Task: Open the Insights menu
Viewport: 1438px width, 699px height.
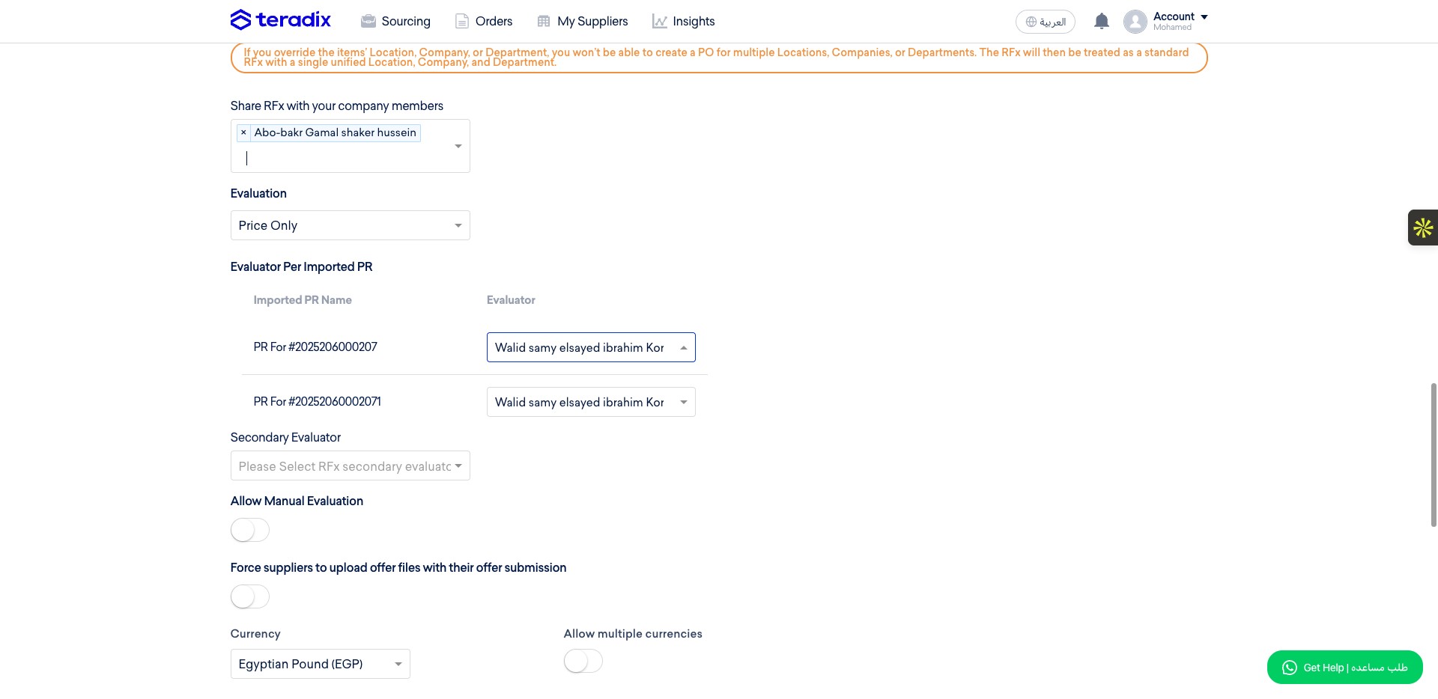Action: coord(683,22)
